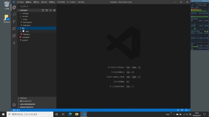Viewport: 209px width, 117px height.
Task: Open launch.json in the file tree
Action: coord(37,22)
